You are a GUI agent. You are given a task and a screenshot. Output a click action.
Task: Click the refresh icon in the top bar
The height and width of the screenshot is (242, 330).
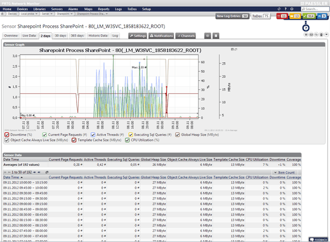(x=279, y=9)
